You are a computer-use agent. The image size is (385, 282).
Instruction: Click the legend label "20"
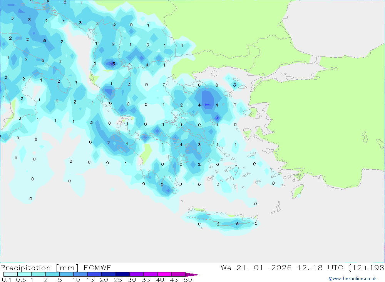pos(104,280)
